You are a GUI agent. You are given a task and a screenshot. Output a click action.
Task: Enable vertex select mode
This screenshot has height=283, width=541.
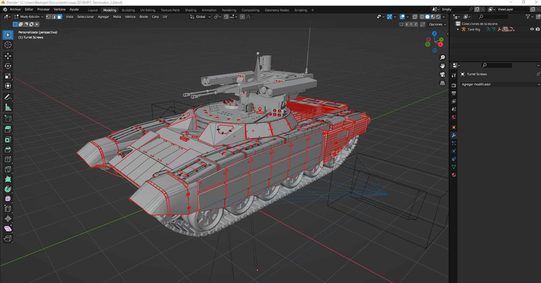[x=48, y=17]
